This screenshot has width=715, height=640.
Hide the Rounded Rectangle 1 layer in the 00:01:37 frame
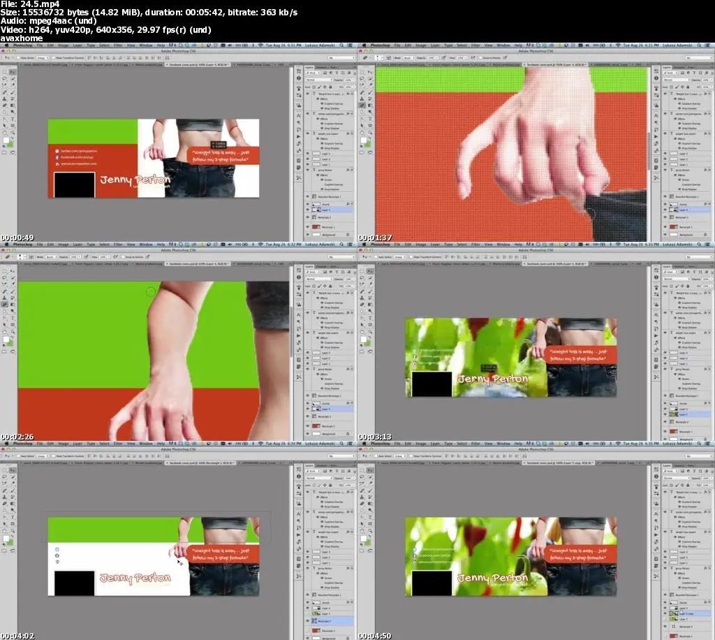coord(665,196)
